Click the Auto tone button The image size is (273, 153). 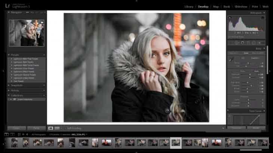click(257, 71)
